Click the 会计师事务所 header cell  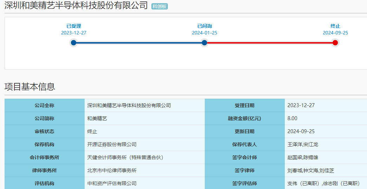point(45,157)
